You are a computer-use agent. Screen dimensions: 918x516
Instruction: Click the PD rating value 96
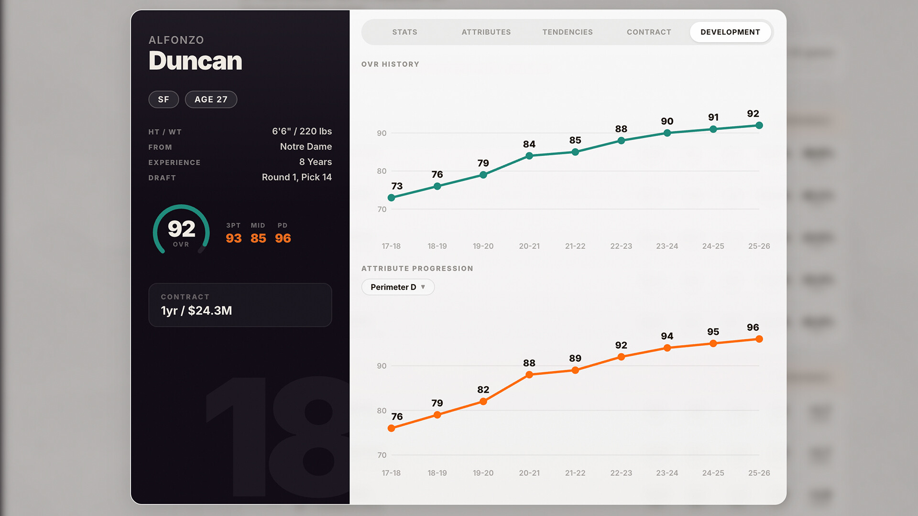[x=283, y=238]
